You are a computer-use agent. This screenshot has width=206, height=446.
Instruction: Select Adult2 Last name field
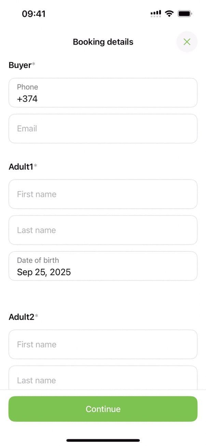tap(103, 380)
